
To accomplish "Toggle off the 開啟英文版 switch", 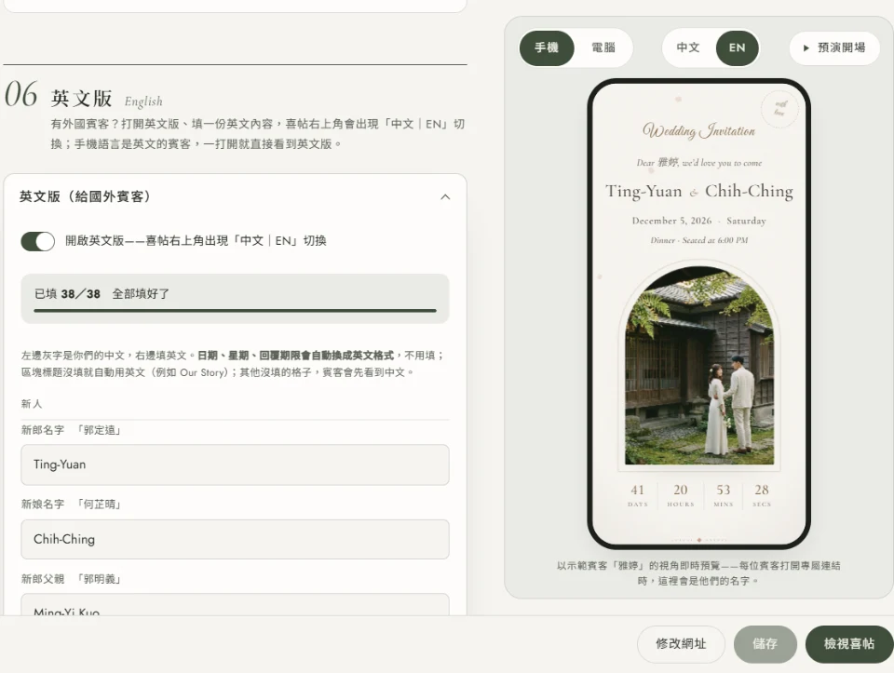I will (x=38, y=241).
